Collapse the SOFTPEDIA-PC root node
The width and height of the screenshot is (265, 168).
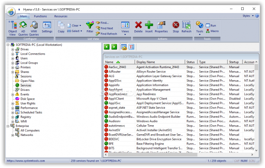[8, 45]
